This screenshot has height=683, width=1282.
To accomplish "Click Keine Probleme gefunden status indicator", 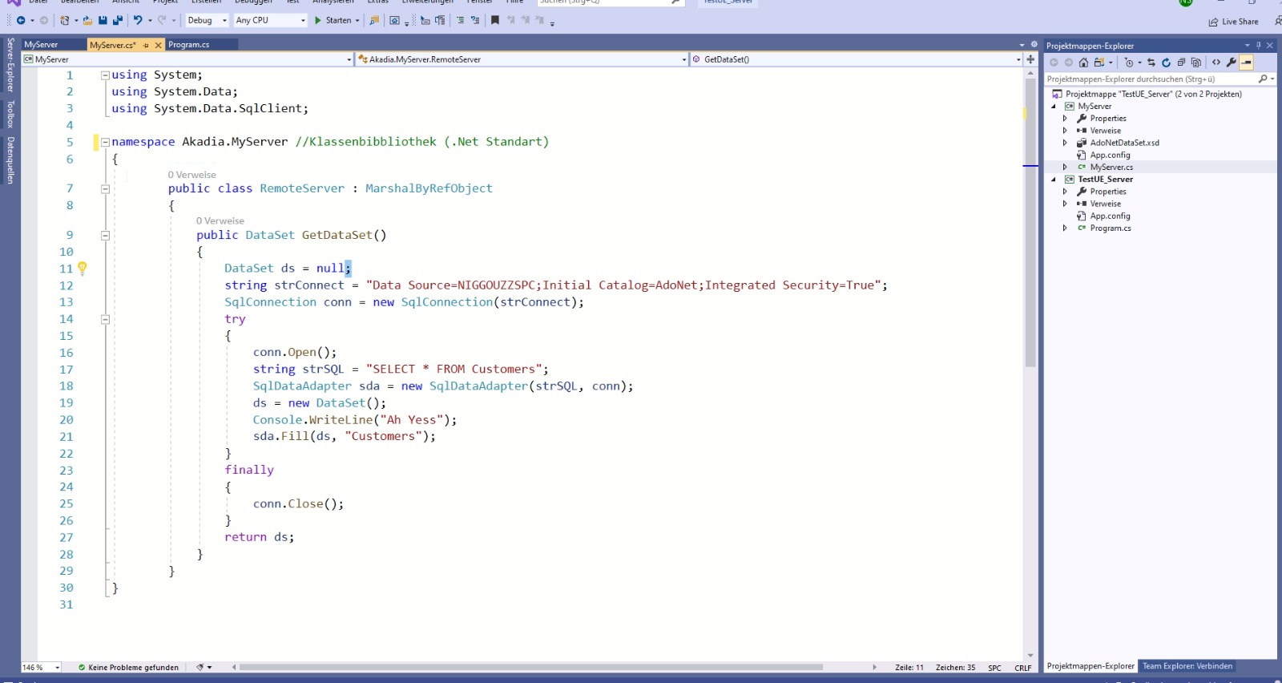I will [128, 668].
